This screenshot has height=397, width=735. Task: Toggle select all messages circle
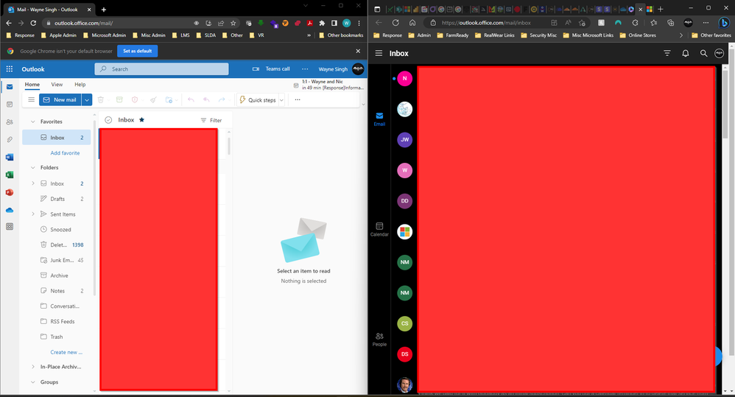[108, 120]
